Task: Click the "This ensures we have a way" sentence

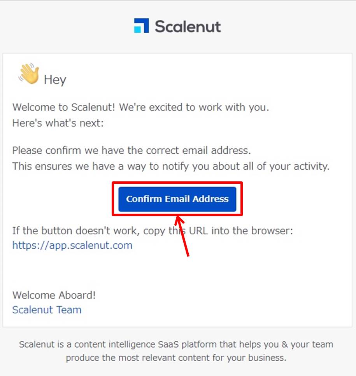Action: click(171, 166)
